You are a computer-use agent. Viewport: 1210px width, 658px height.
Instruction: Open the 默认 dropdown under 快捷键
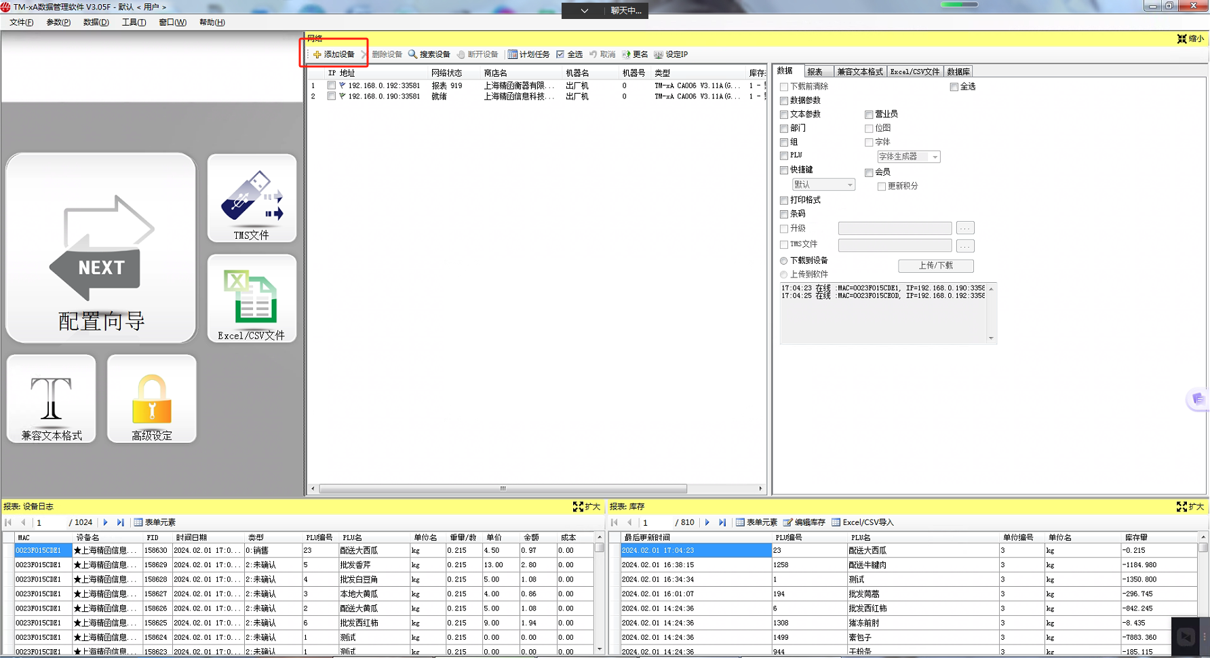pyautogui.click(x=823, y=185)
